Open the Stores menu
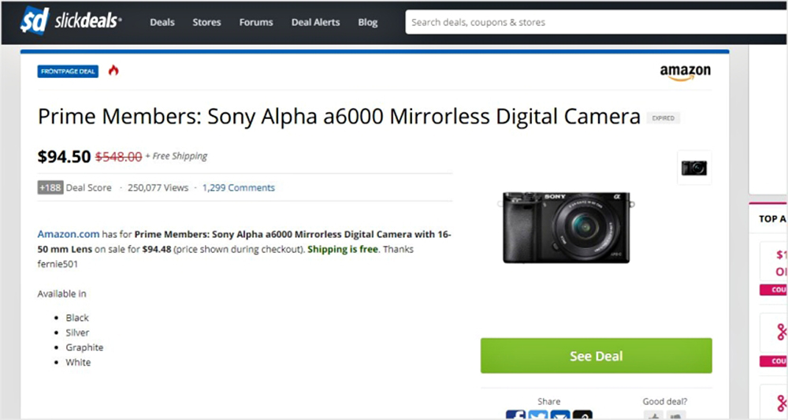 pos(206,22)
